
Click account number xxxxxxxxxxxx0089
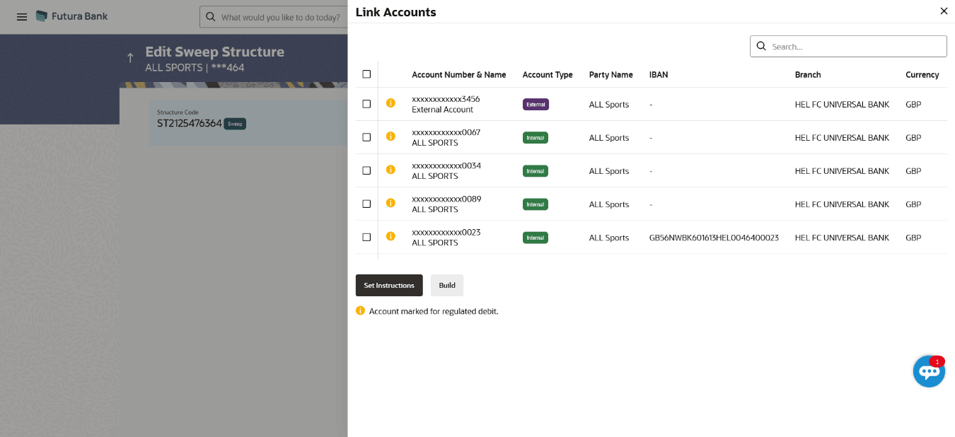(446, 199)
